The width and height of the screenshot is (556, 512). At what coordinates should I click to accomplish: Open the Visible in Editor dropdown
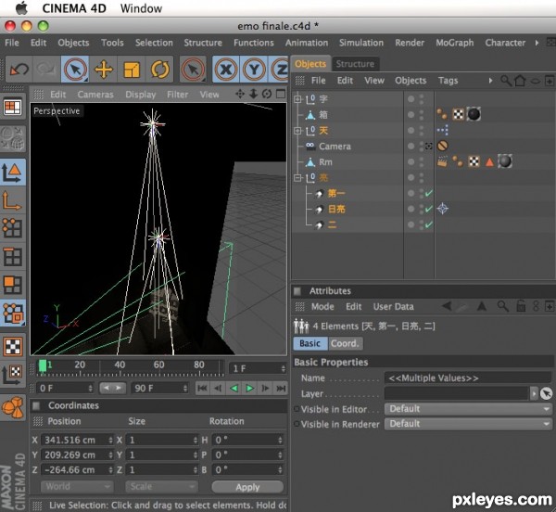click(x=468, y=409)
